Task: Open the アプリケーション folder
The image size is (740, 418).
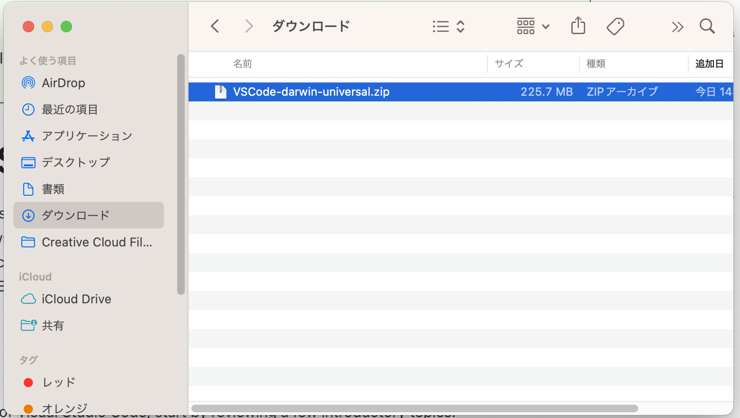Action: [87, 136]
